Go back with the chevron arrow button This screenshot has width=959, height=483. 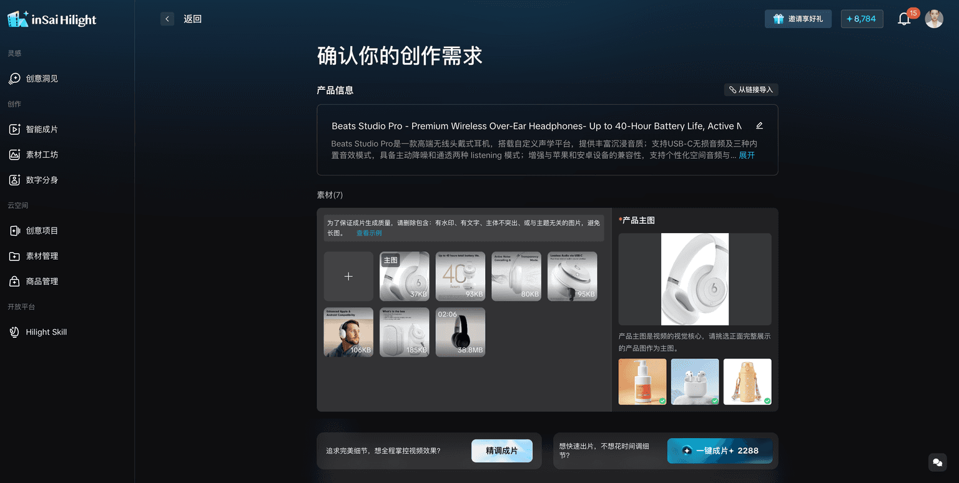pos(167,19)
